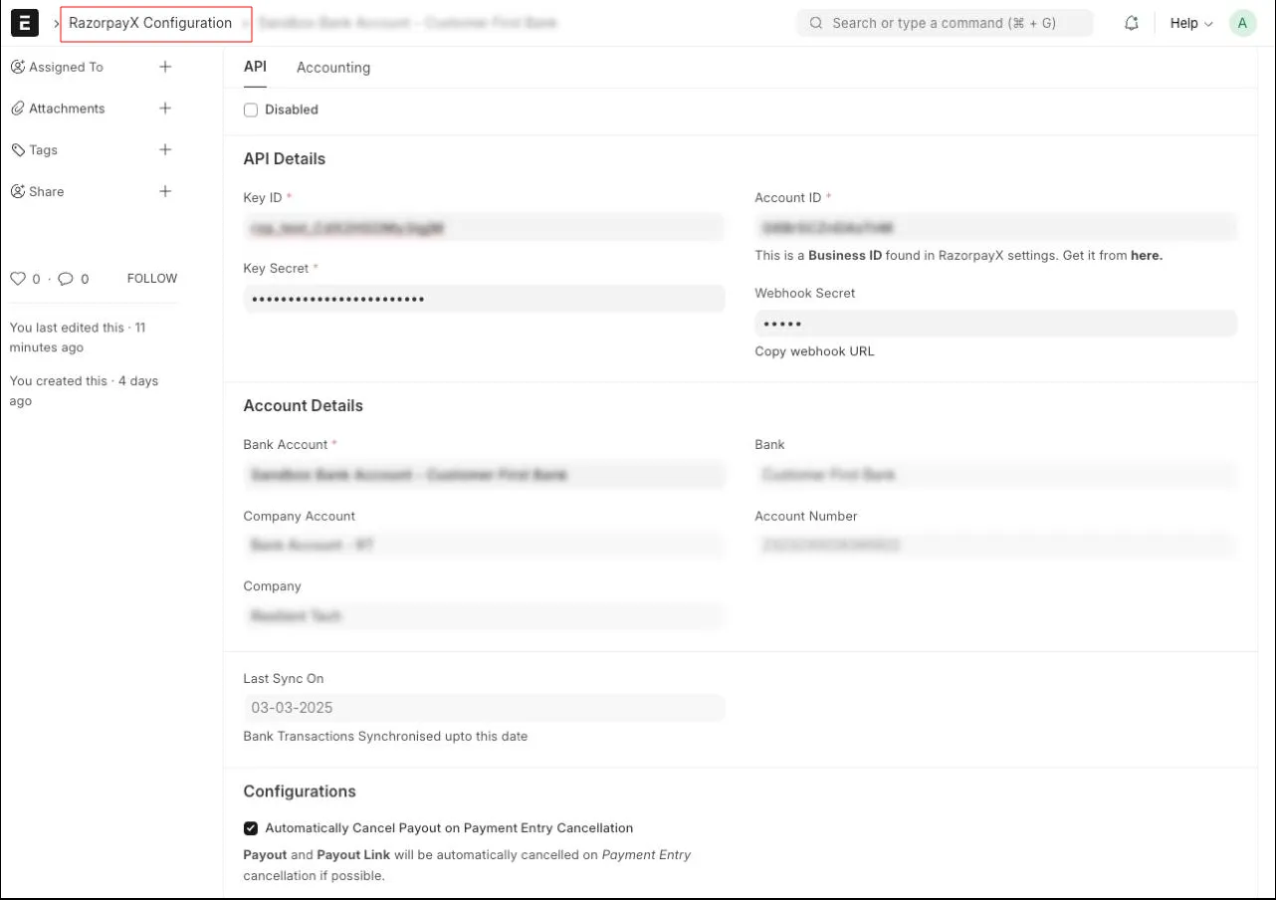Toggle the Disabled checkbox
This screenshot has width=1276, height=900.
[251, 110]
